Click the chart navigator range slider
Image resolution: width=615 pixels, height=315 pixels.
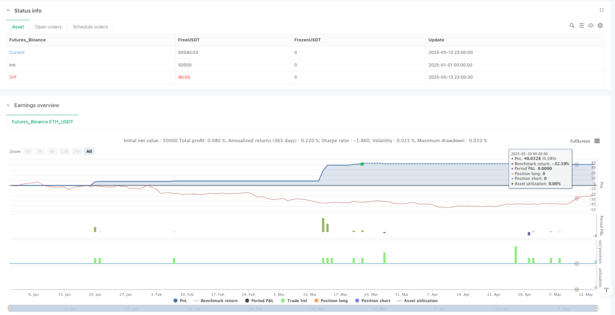pyautogui.click(x=303, y=308)
